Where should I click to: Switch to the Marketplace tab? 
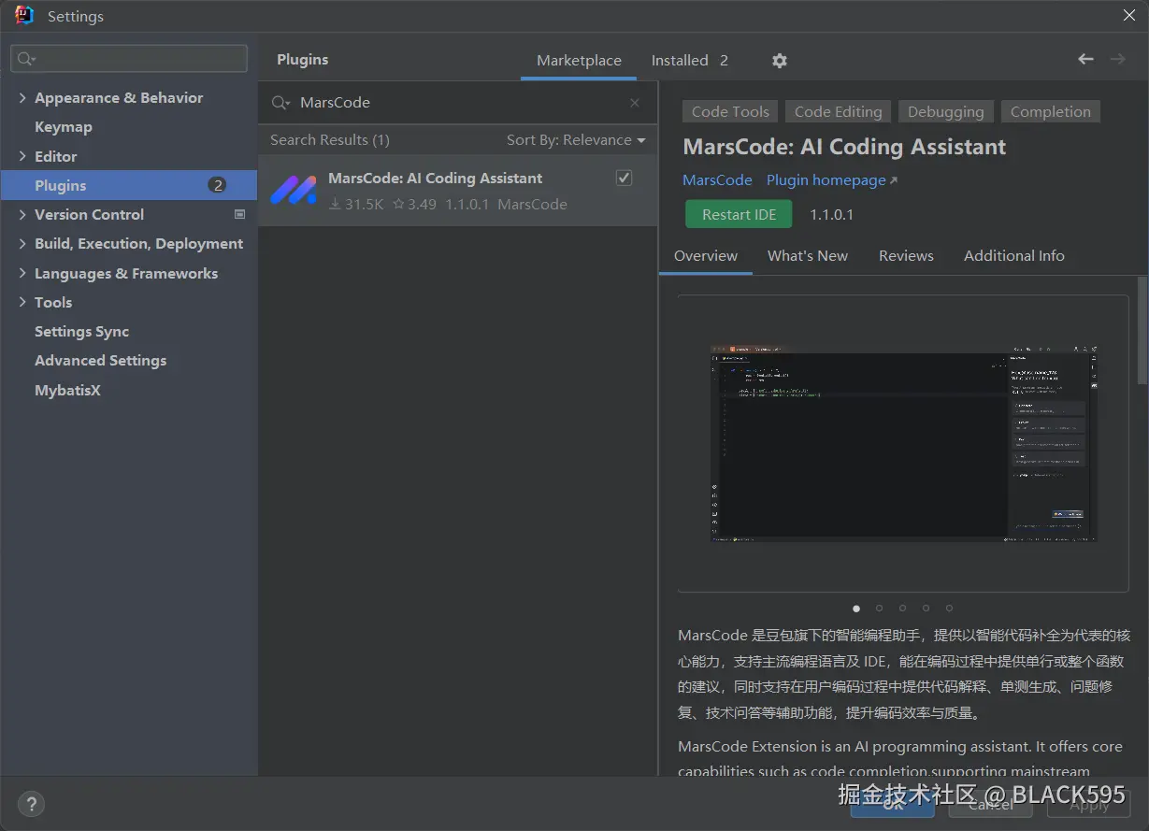[579, 61]
